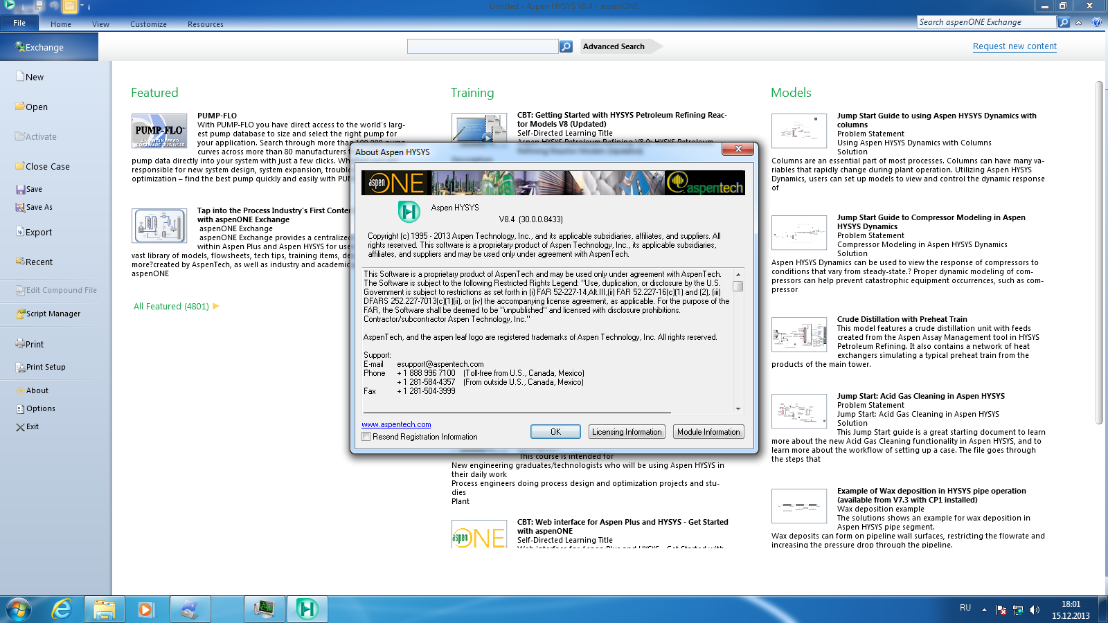
Task: Open the aspenONE Exchange featured thumbnail
Action: (x=159, y=226)
